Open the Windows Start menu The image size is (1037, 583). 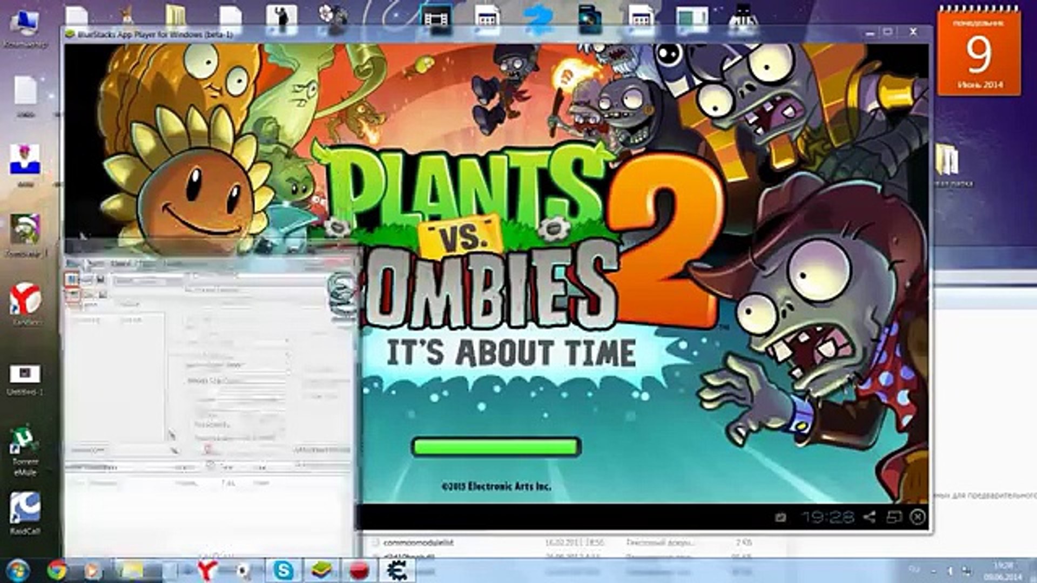click(x=18, y=570)
